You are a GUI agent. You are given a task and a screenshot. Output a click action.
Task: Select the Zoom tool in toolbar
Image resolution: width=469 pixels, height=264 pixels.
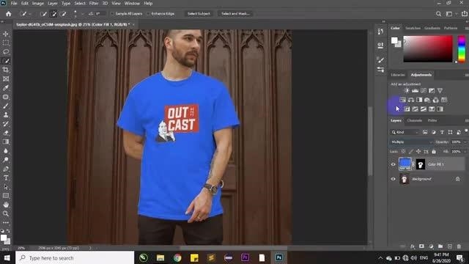coord(6,213)
